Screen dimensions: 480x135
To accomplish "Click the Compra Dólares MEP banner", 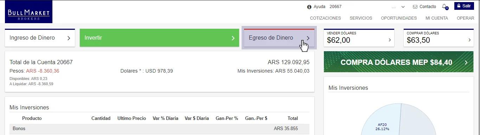I will click(398, 62).
